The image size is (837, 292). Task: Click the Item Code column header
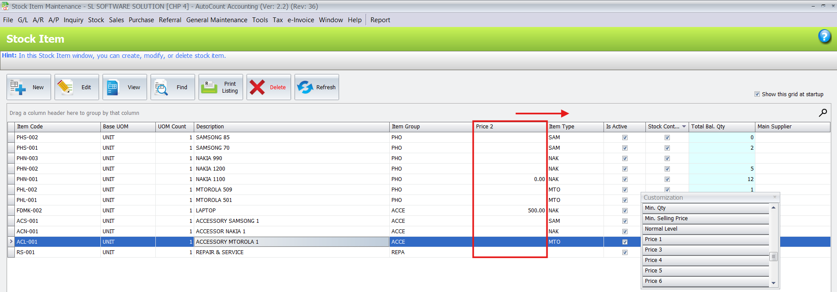coord(57,127)
